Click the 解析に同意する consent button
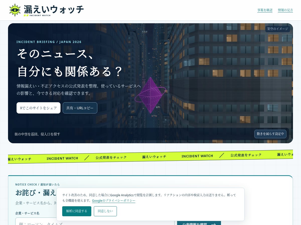Screen dimensions: 301x225 point(77,211)
